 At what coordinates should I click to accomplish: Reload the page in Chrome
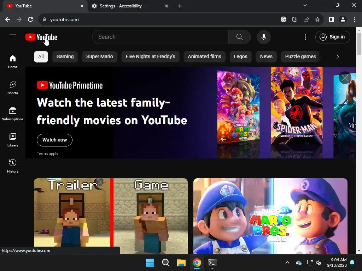point(30,20)
